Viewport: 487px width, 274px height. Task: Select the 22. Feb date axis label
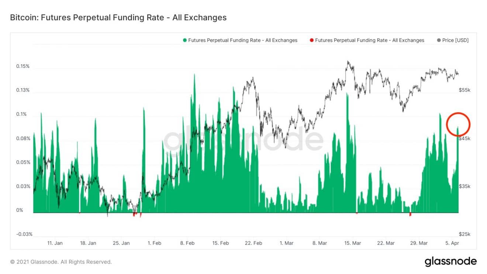click(x=253, y=243)
